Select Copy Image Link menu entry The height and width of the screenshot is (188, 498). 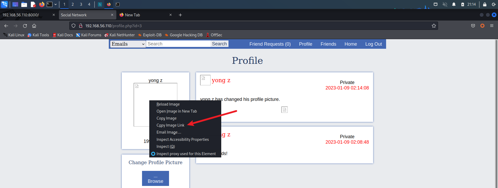[x=170, y=125]
